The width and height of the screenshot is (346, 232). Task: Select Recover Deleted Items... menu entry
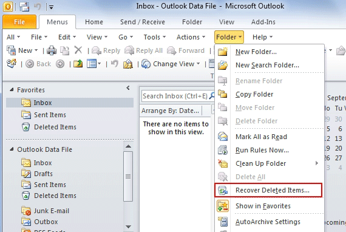pos(268,190)
